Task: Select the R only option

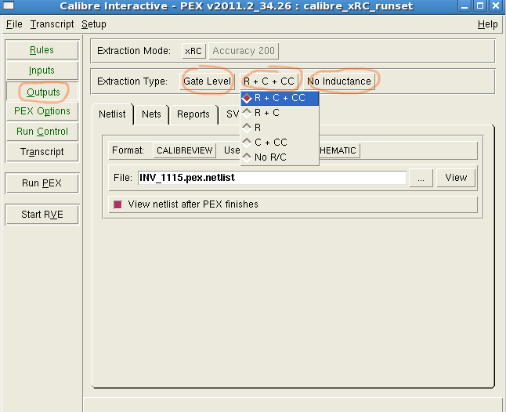Action: (280, 128)
